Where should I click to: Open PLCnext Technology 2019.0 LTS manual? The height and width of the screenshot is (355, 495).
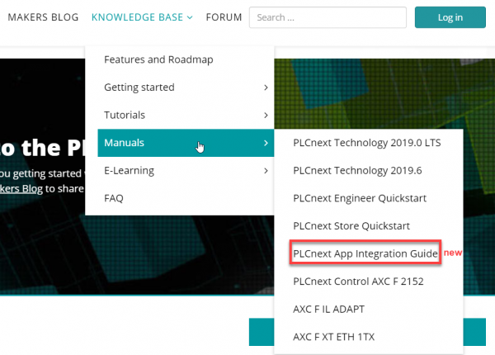[x=367, y=143]
